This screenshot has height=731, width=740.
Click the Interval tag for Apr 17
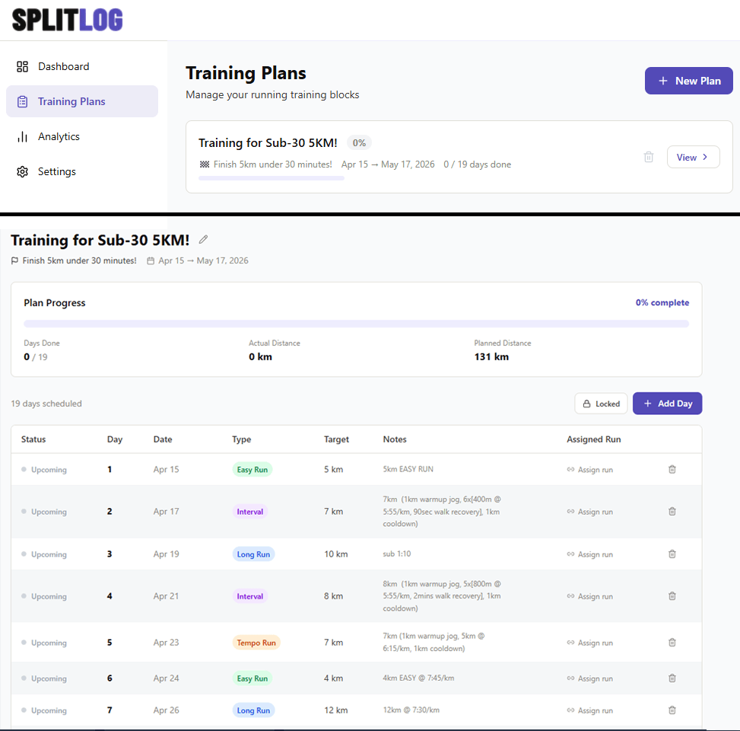249,512
